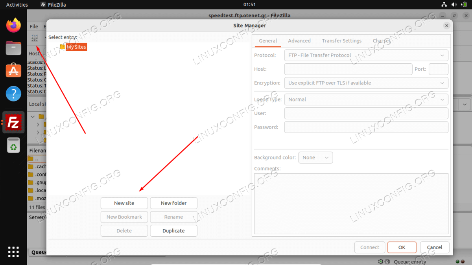Show Applications grid at dock bottom
Image resolution: width=472 pixels, height=265 pixels.
pyautogui.click(x=14, y=252)
